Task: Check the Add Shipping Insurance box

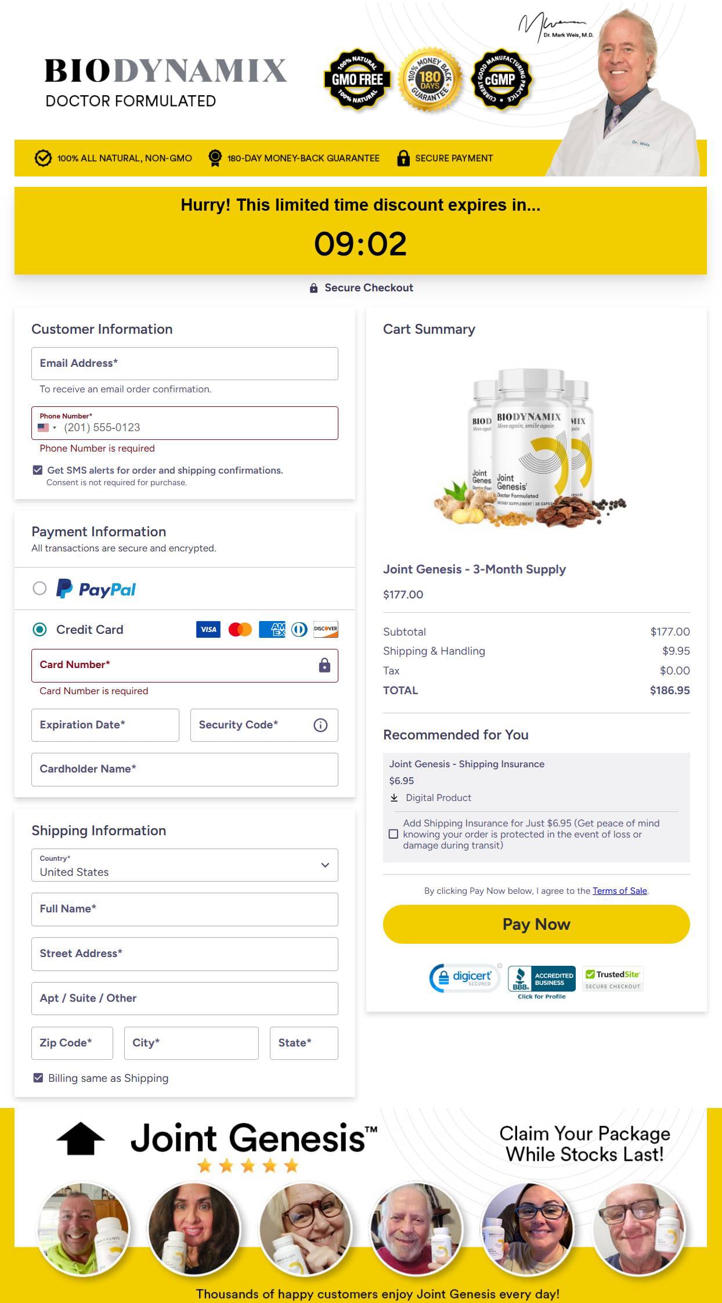Action: pyautogui.click(x=394, y=834)
